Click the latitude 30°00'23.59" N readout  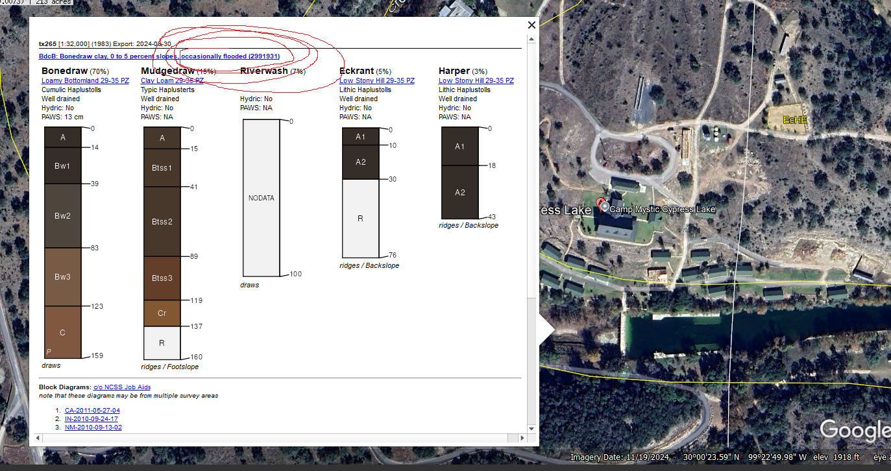(x=711, y=457)
